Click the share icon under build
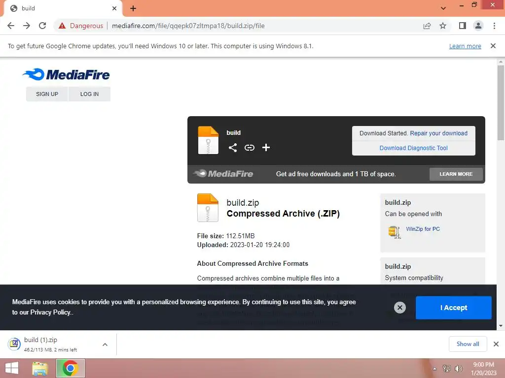The width and height of the screenshot is (505, 378). pyautogui.click(x=233, y=148)
